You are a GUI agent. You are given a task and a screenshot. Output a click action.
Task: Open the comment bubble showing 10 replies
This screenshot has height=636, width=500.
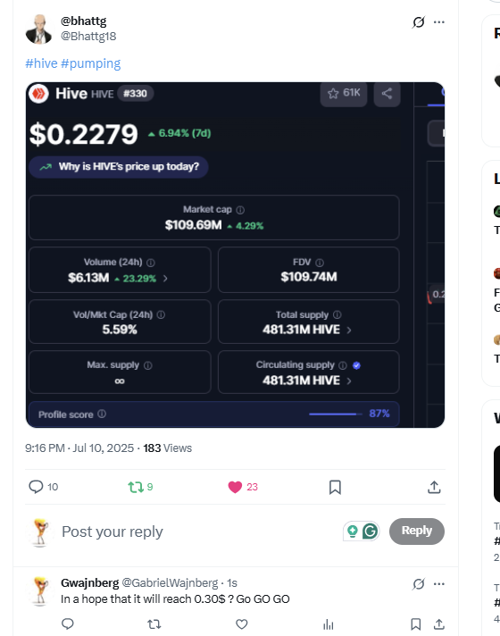(36, 486)
